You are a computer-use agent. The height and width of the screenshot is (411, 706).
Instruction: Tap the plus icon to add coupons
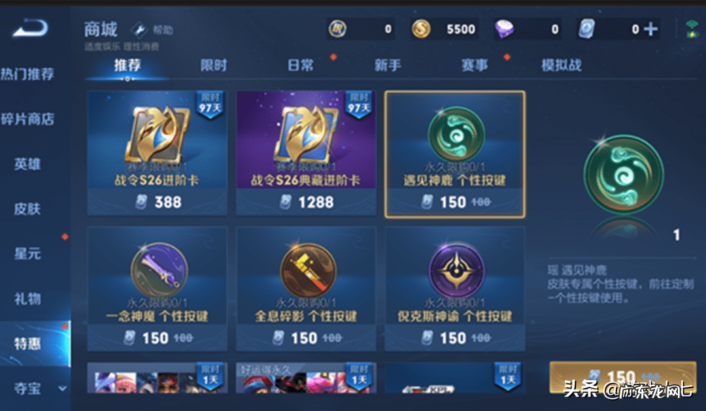coord(650,29)
